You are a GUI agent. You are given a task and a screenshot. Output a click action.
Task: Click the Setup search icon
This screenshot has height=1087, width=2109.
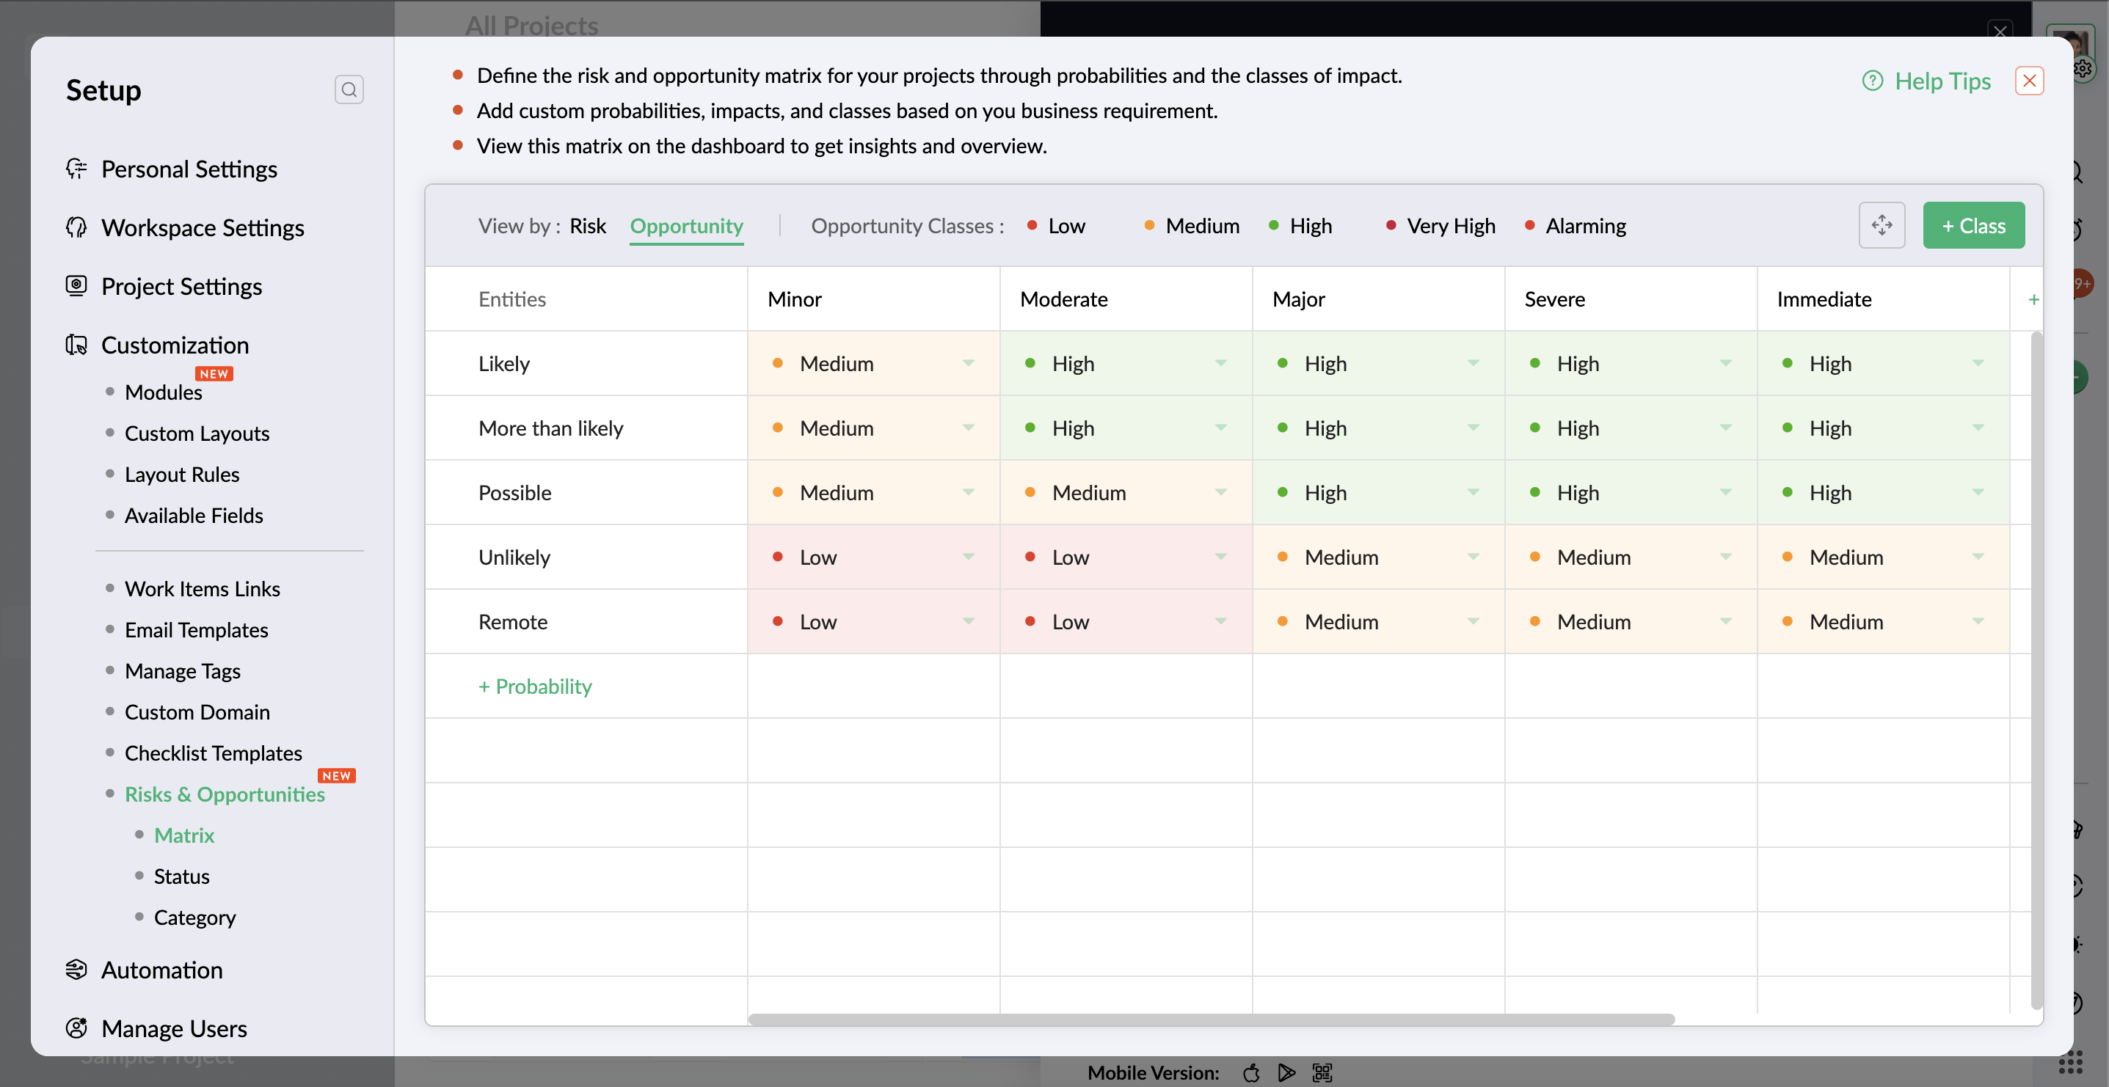coord(349,89)
